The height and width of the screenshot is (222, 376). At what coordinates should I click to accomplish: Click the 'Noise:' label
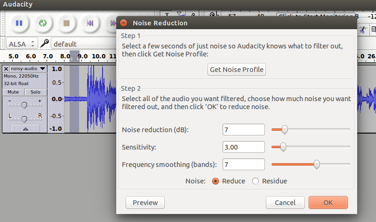coord(195,181)
